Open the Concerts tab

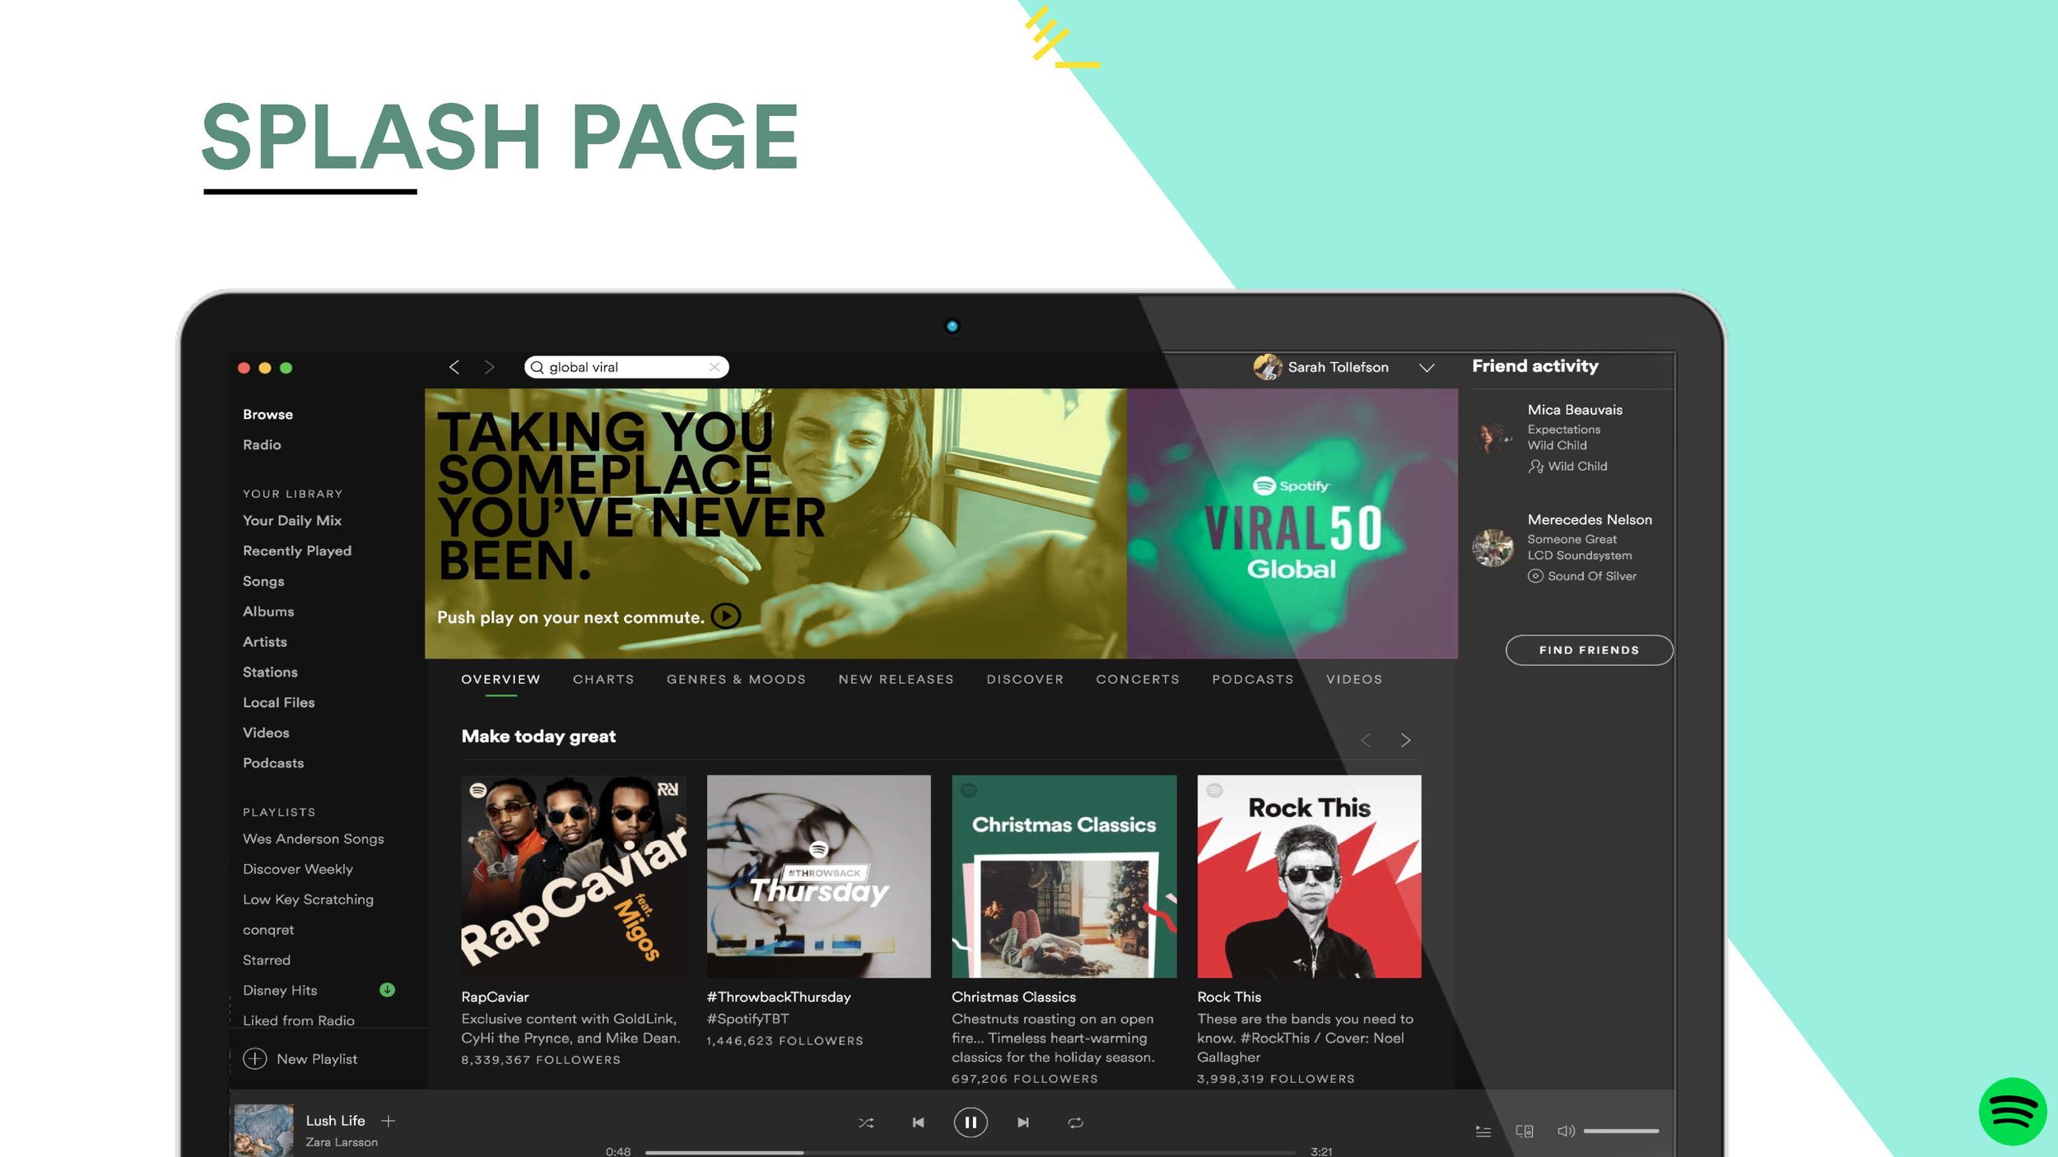coord(1138,680)
